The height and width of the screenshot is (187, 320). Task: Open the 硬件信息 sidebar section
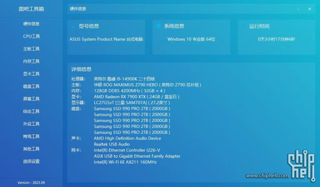[31, 24]
